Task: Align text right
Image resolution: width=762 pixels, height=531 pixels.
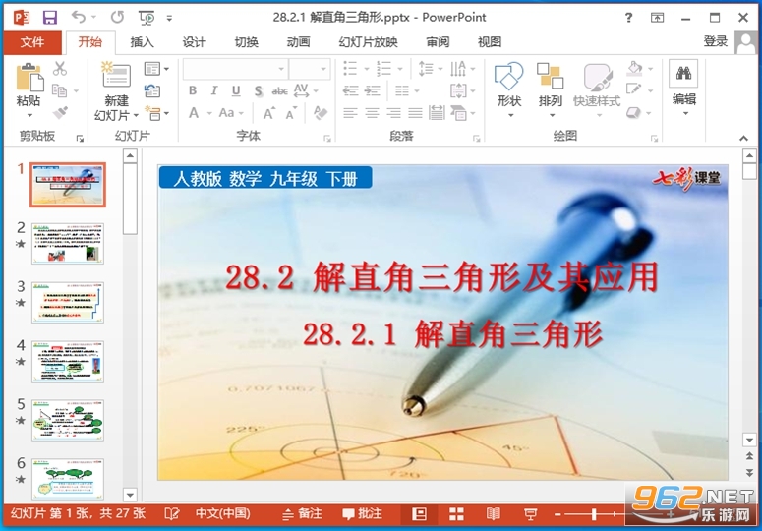Action: click(x=393, y=113)
